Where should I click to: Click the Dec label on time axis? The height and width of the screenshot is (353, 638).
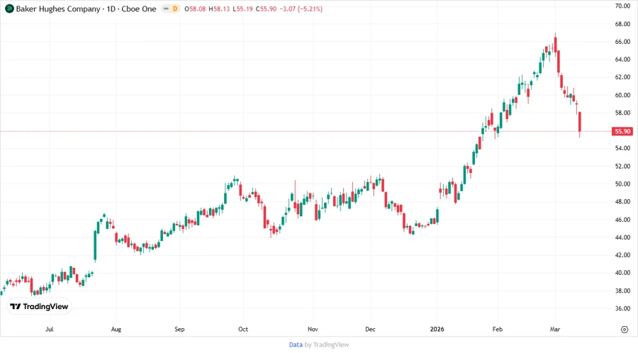tap(370, 329)
